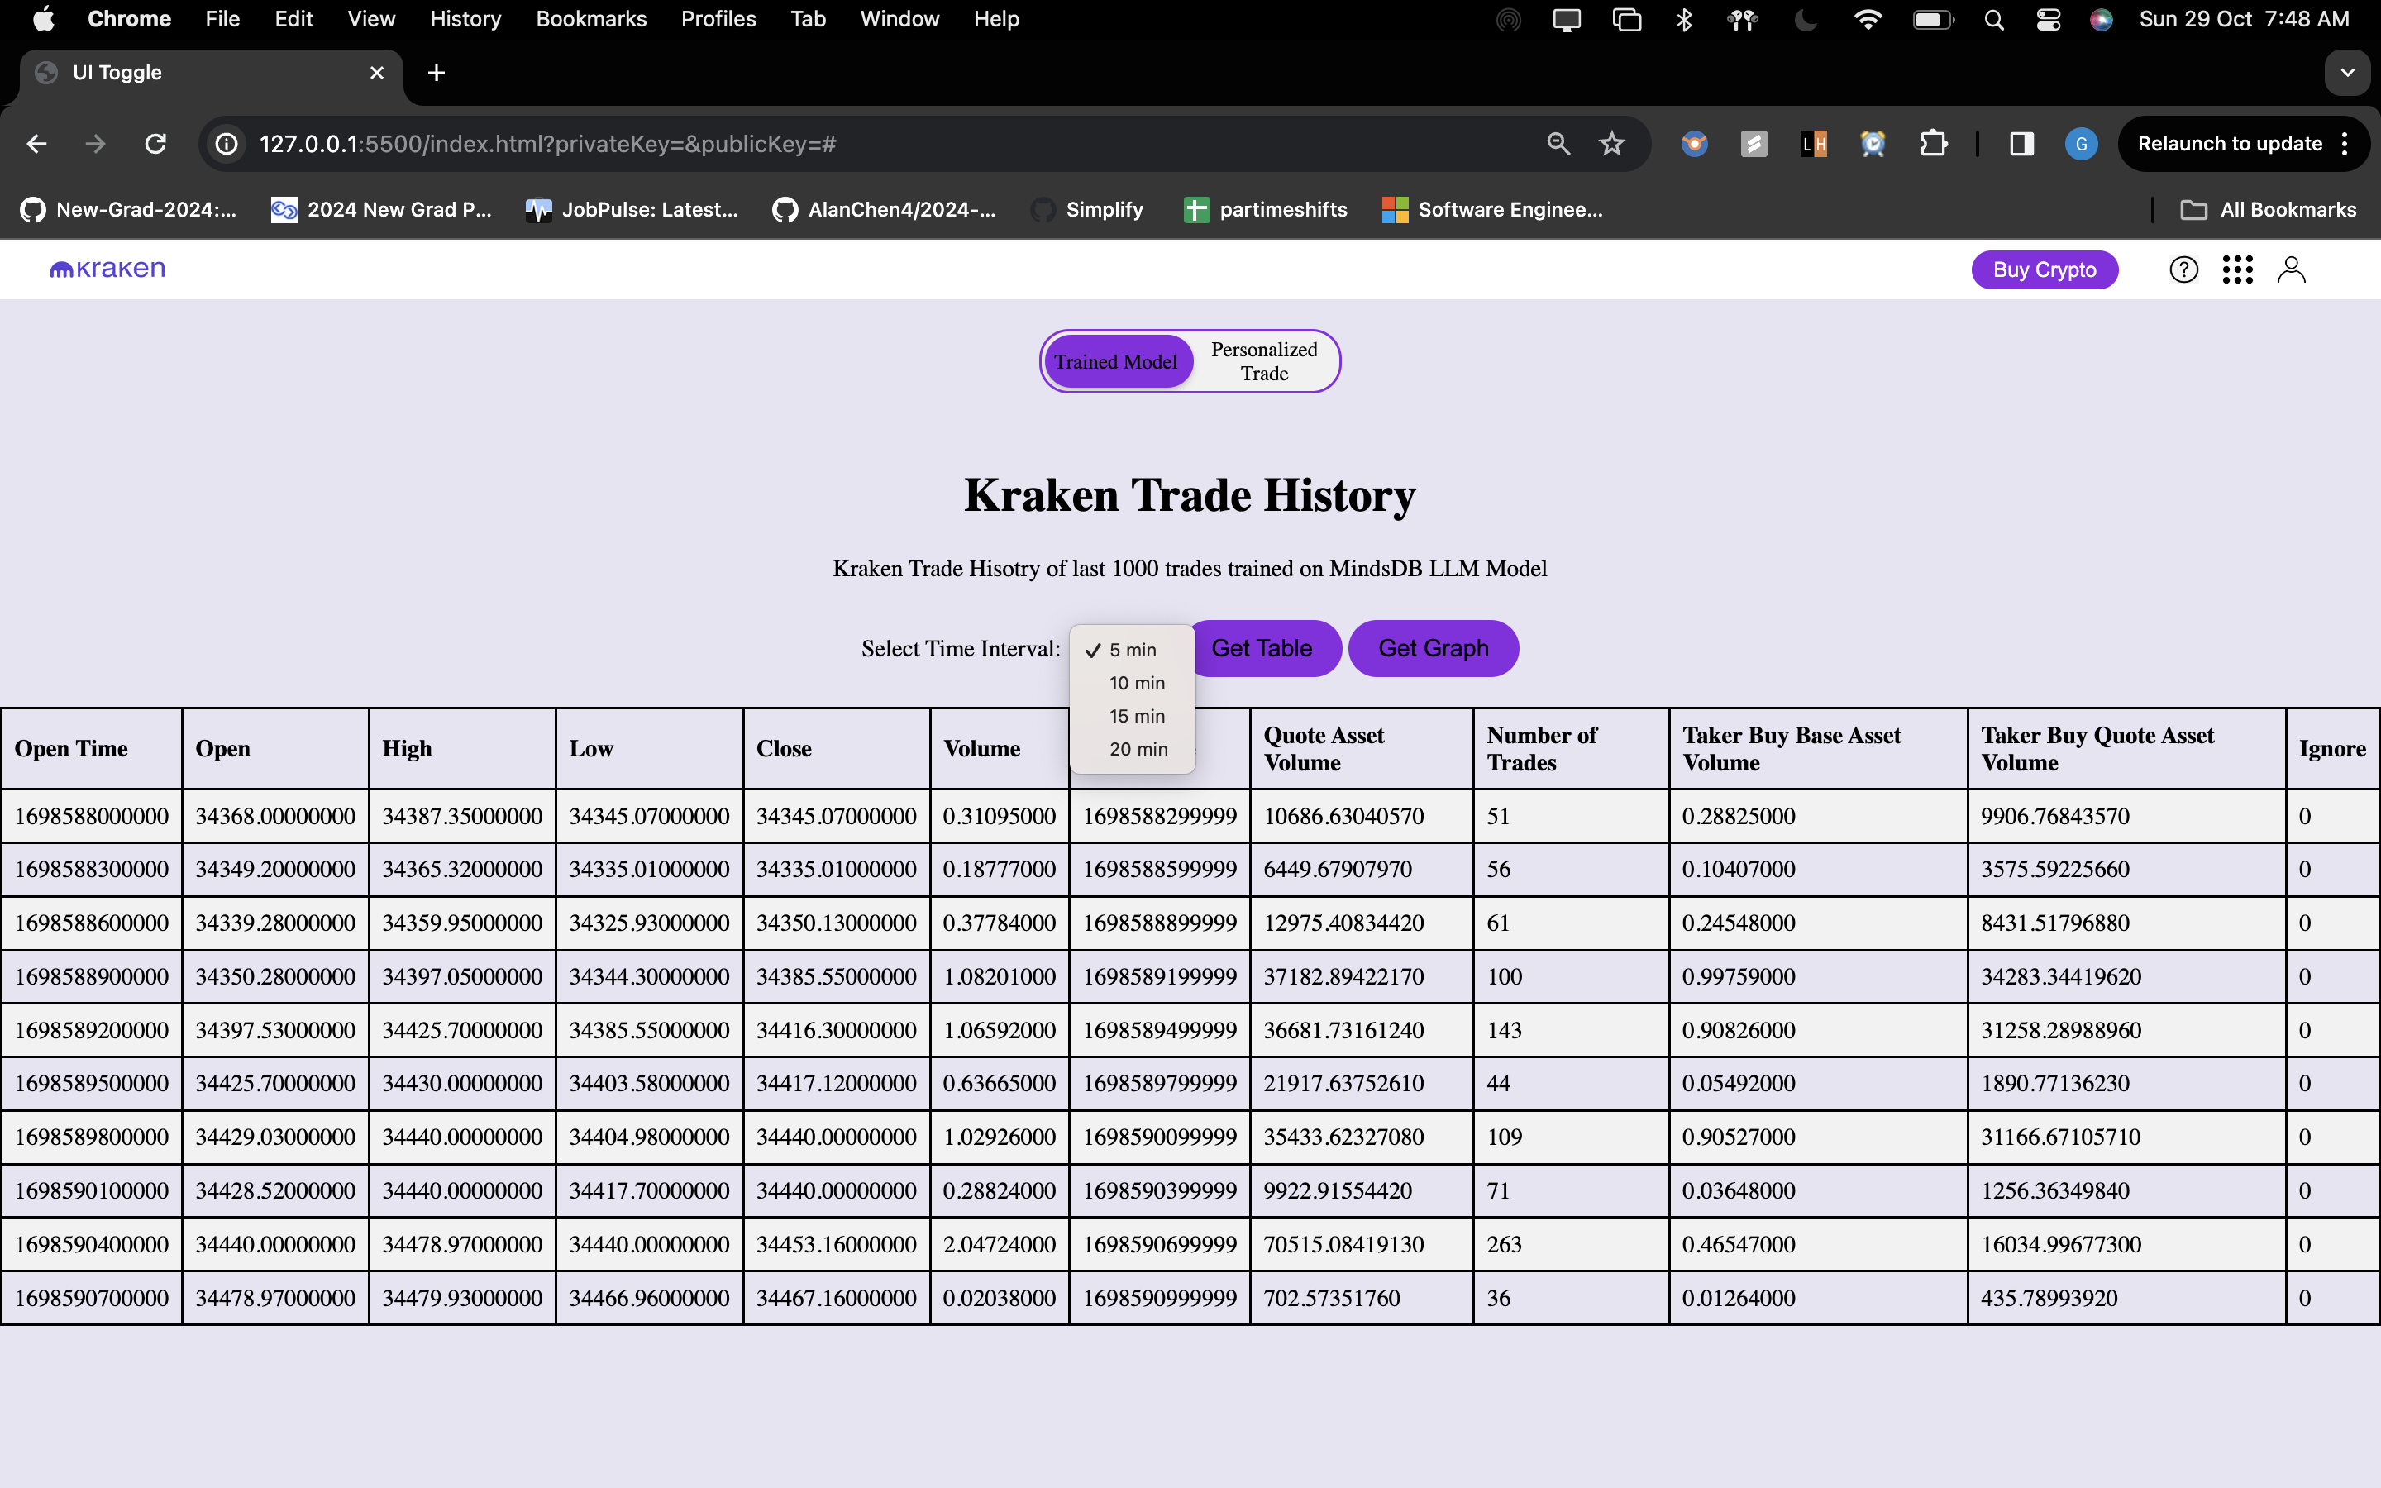2381x1488 pixels.
Task: Choose 20 min interval option
Action: (x=1138, y=749)
